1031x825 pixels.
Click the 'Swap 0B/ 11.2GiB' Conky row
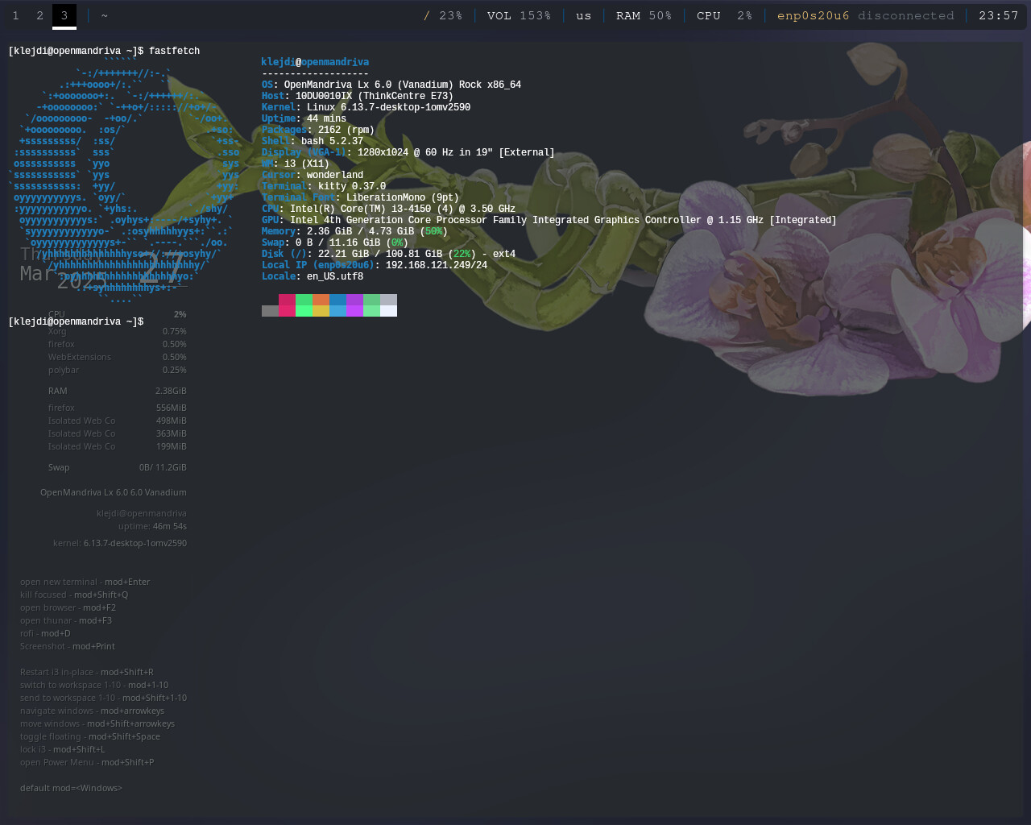point(117,467)
